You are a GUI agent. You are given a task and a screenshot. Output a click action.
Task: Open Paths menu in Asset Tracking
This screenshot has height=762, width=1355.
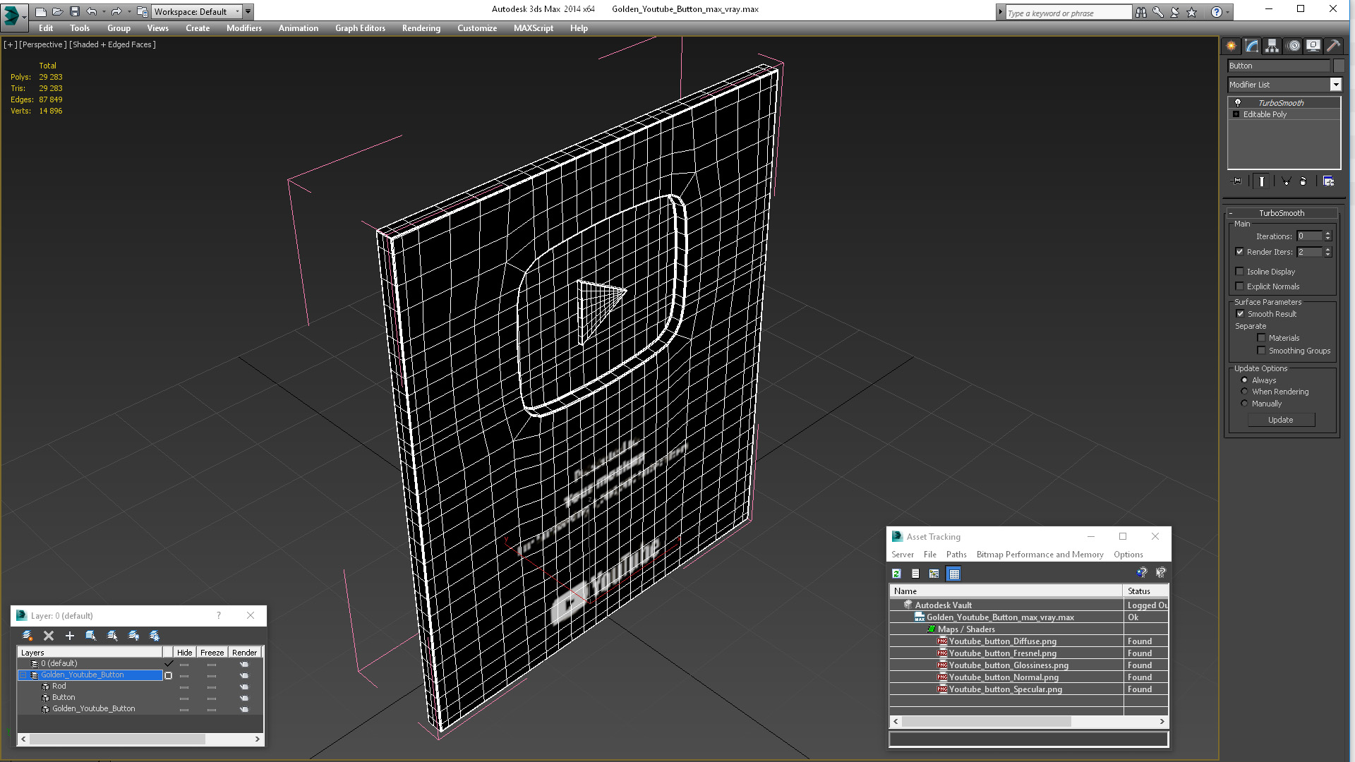tap(956, 555)
